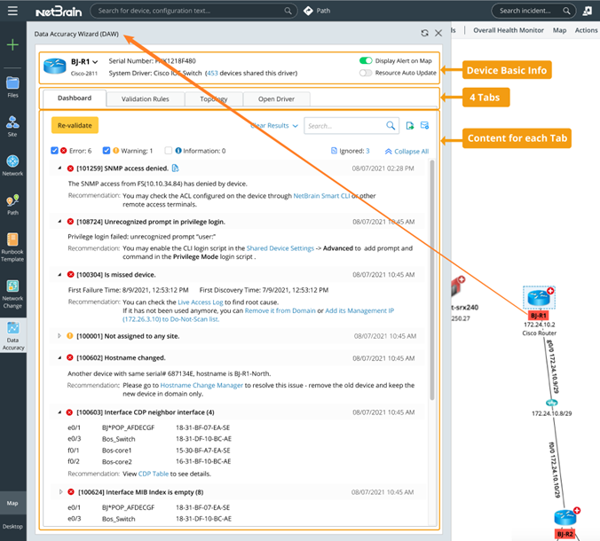Check the Information filter checkbox
The height and width of the screenshot is (541, 600).
pos(169,151)
